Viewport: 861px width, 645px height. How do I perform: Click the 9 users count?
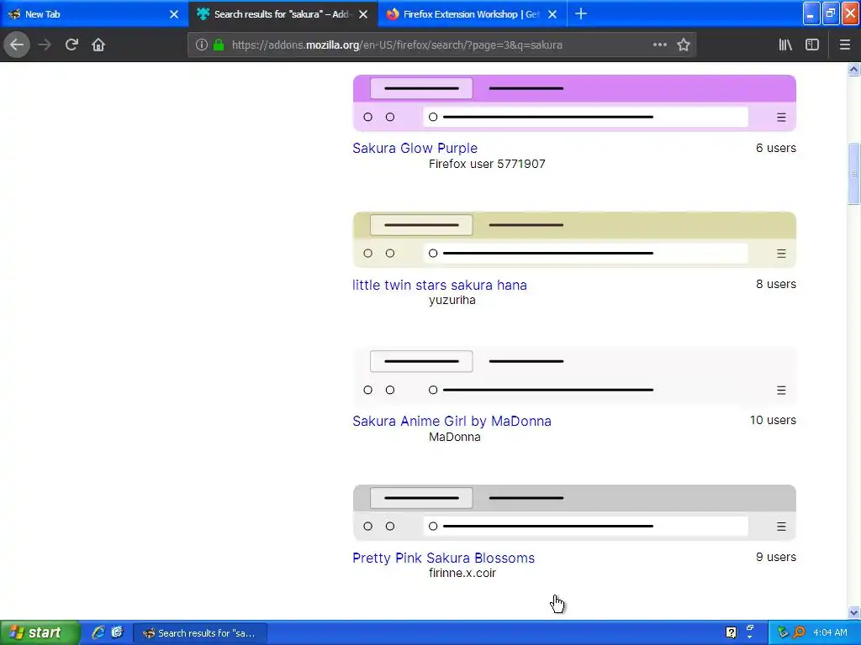coord(776,557)
